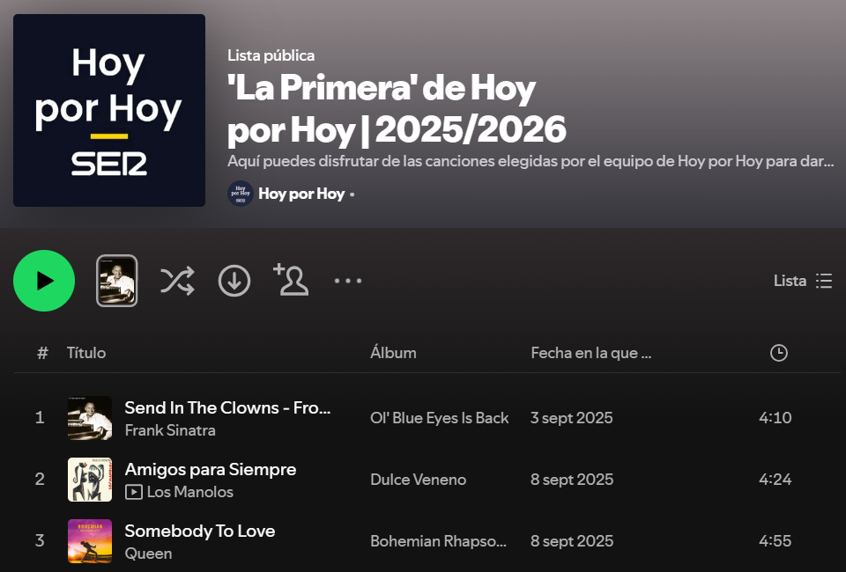Sort by duration using the clock icon
Image resolution: width=846 pixels, height=572 pixels.
tap(778, 353)
